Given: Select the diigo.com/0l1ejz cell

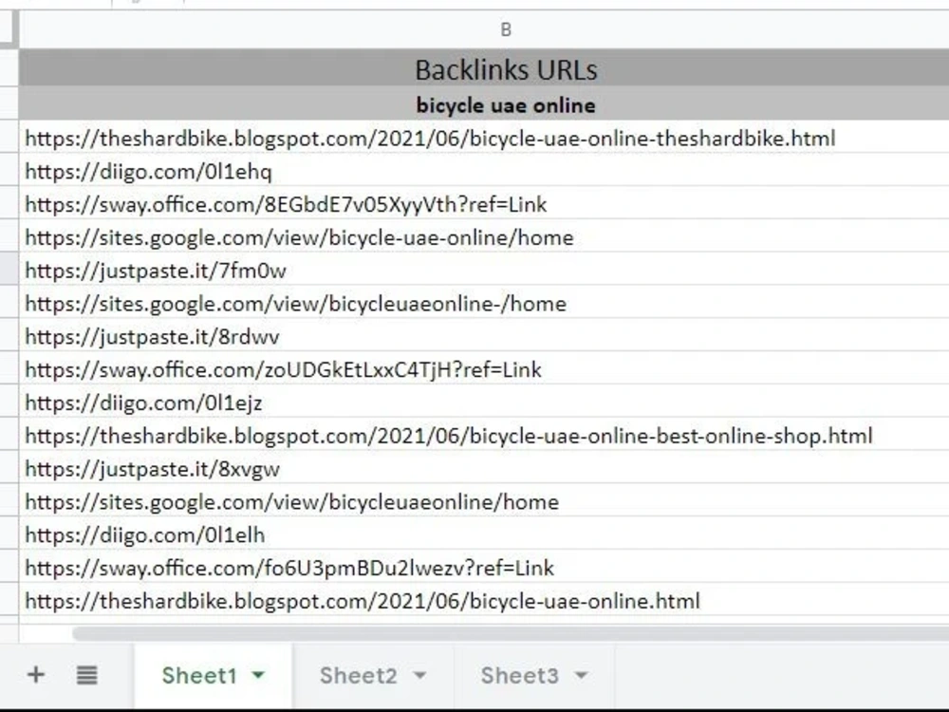Looking at the screenshot, I should pos(484,402).
